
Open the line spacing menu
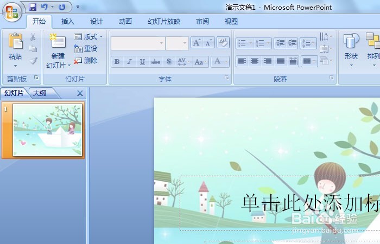click(308, 43)
